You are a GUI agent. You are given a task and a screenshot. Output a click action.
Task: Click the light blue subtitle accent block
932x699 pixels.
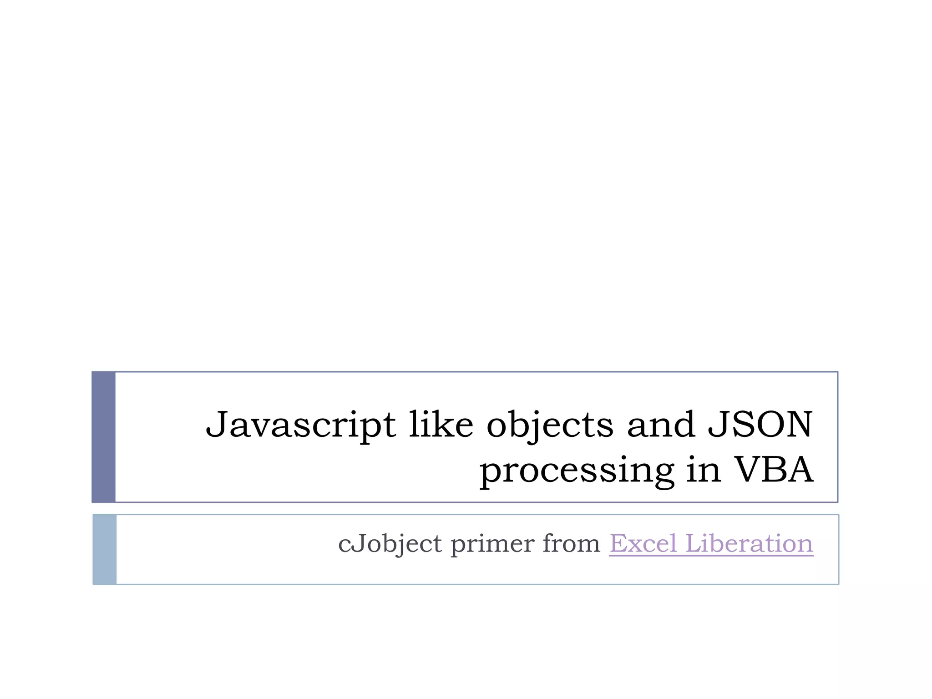click(105, 549)
